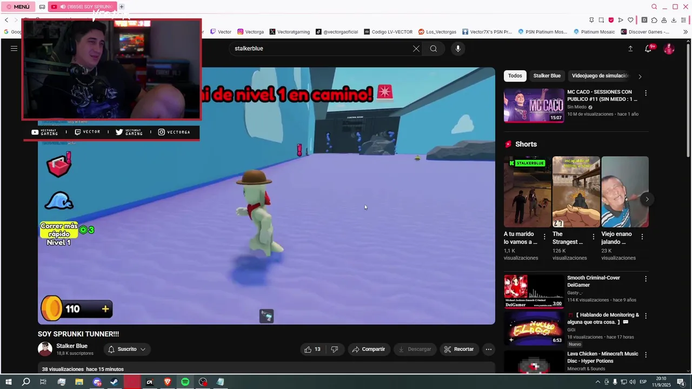Screen dimensions: 692x389
Task: Open the flow send arrow icon
Action: tap(621, 20)
